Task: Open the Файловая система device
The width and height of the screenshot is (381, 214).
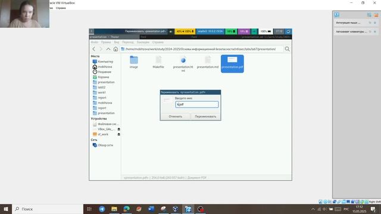Action: pyautogui.click(x=106, y=124)
